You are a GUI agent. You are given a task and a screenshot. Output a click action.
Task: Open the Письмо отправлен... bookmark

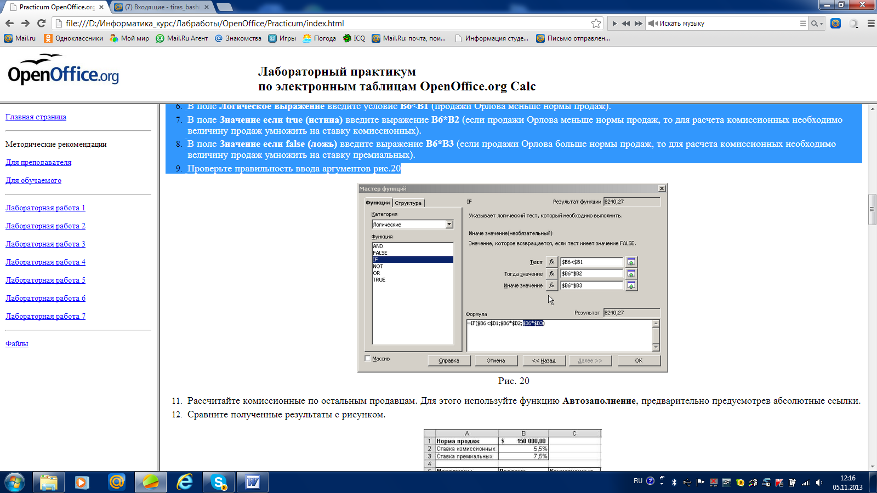point(573,38)
